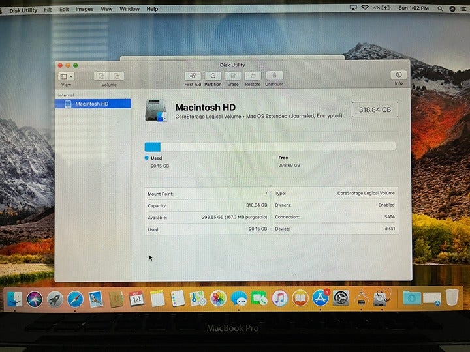Open Contacts book in dock
This screenshot has height=352, width=470.
tap(116, 299)
